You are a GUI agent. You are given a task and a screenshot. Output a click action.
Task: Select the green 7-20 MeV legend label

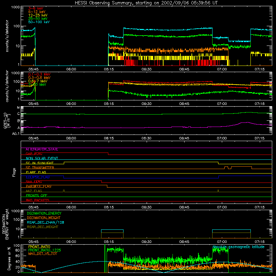pos(37,85)
